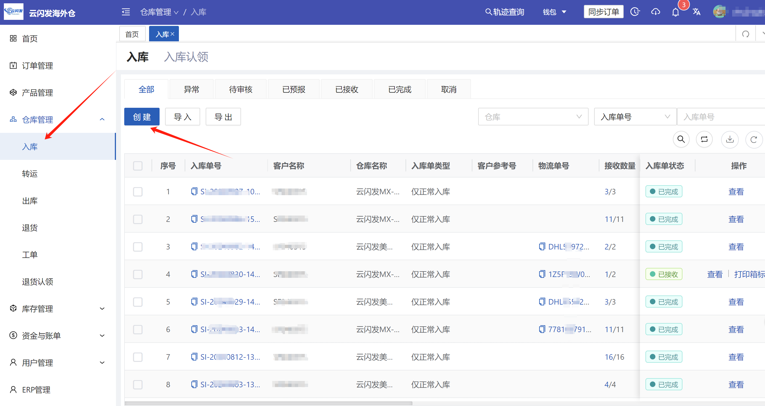765x406 pixels.
Task: Switch language with the translate icon
Action: click(x=697, y=12)
